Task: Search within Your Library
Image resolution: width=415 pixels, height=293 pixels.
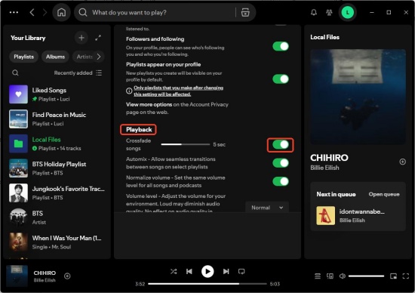Action: 15,72
